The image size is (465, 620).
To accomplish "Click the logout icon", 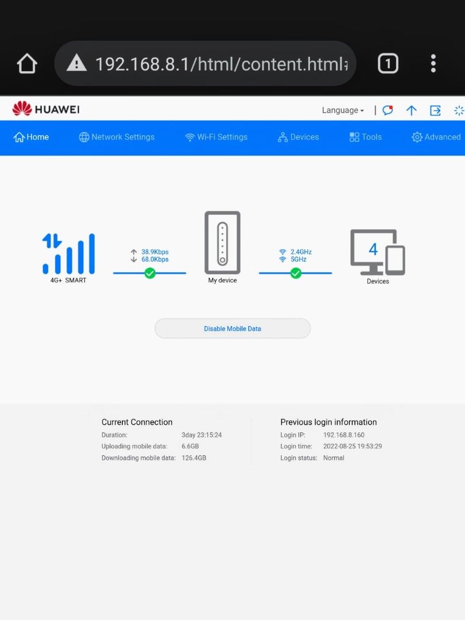I will pyautogui.click(x=435, y=110).
